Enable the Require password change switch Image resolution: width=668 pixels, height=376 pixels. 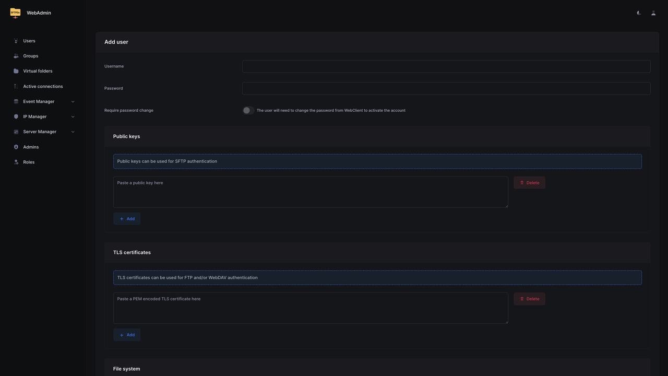pyautogui.click(x=248, y=110)
